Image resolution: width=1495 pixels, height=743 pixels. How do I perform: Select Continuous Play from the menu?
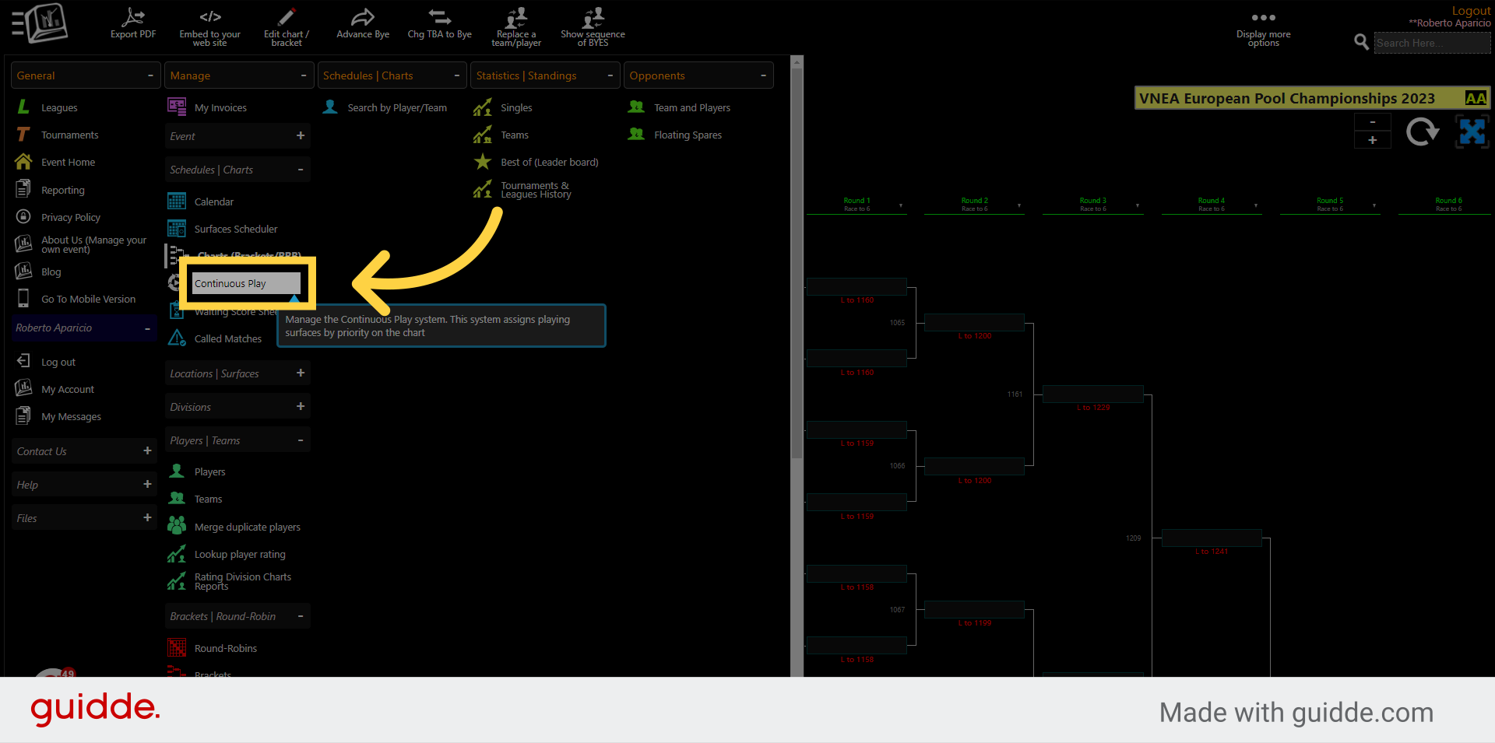[x=244, y=283]
